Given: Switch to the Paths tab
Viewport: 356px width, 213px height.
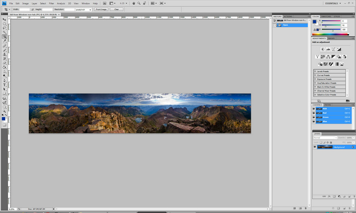Looking at the screenshot, I should point(328,105).
